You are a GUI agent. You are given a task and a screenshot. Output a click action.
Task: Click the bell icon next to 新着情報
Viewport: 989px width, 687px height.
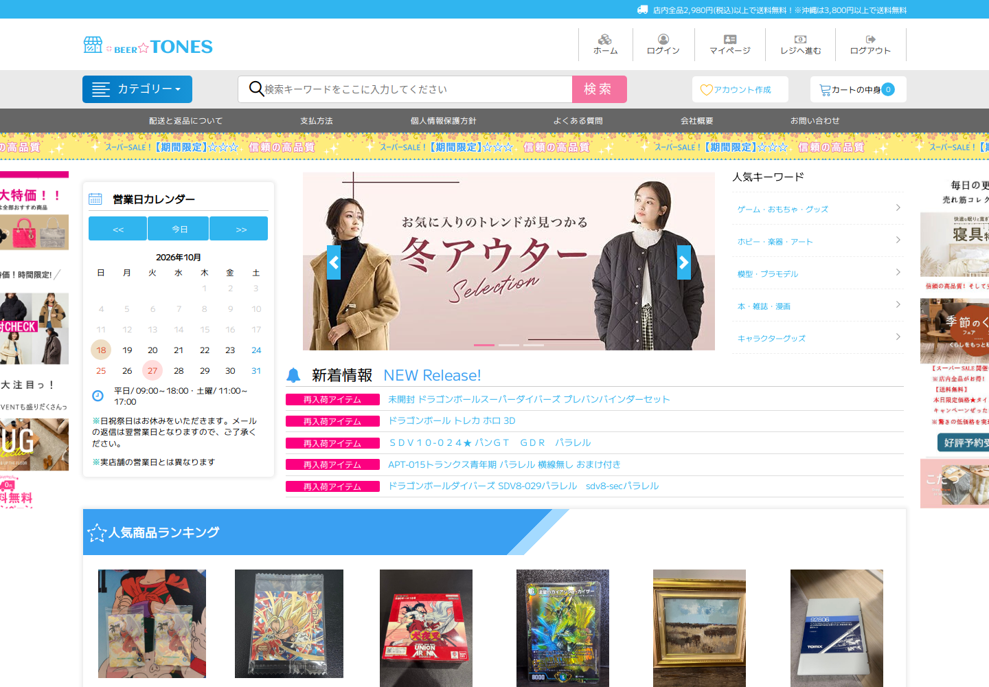click(x=293, y=375)
